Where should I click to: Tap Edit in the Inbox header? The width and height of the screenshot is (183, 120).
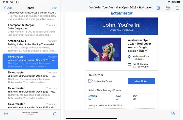[x=54, y=8]
